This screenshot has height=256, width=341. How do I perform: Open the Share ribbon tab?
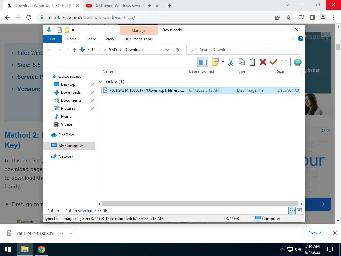tap(91, 39)
